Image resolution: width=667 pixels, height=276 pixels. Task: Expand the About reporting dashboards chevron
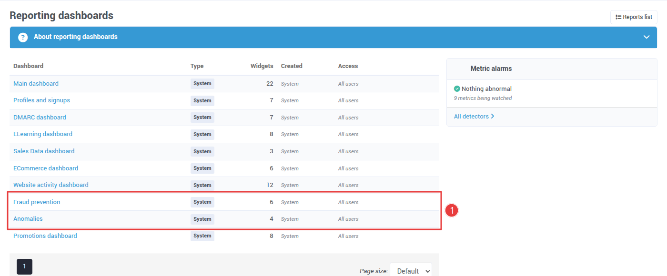(x=647, y=37)
